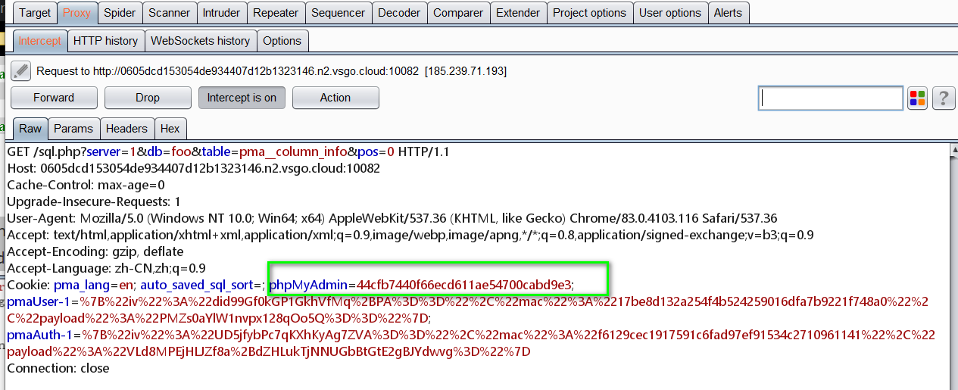Click the Cache-Control: max-age=0 line

tap(86, 185)
